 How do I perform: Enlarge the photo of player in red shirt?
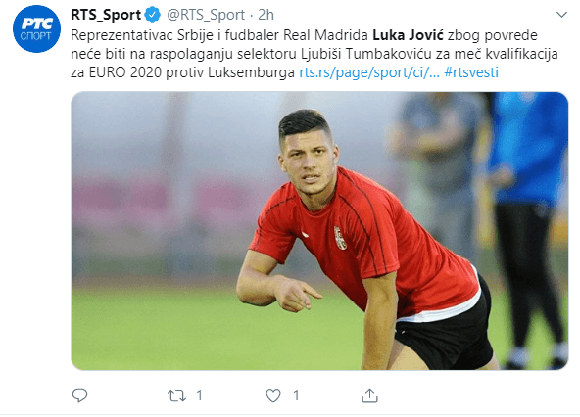point(319,231)
